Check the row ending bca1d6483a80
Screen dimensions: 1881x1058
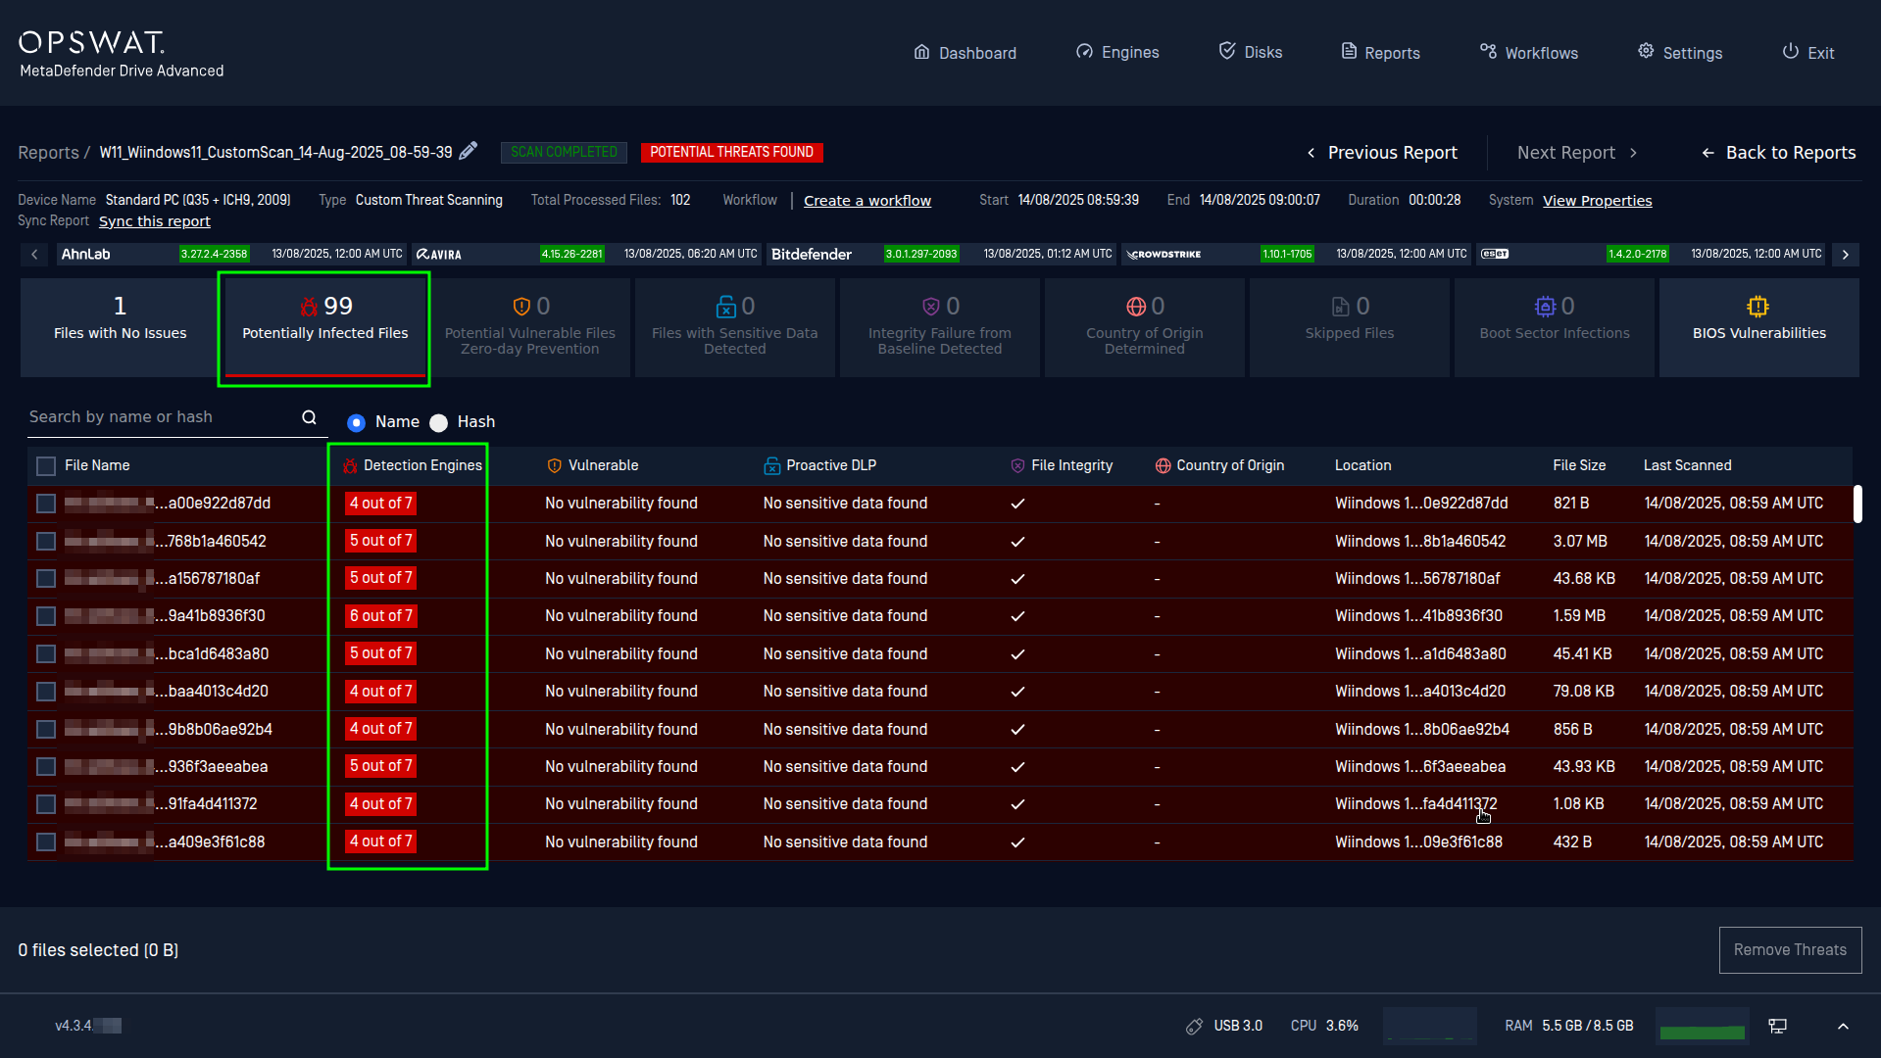click(46, 653)
